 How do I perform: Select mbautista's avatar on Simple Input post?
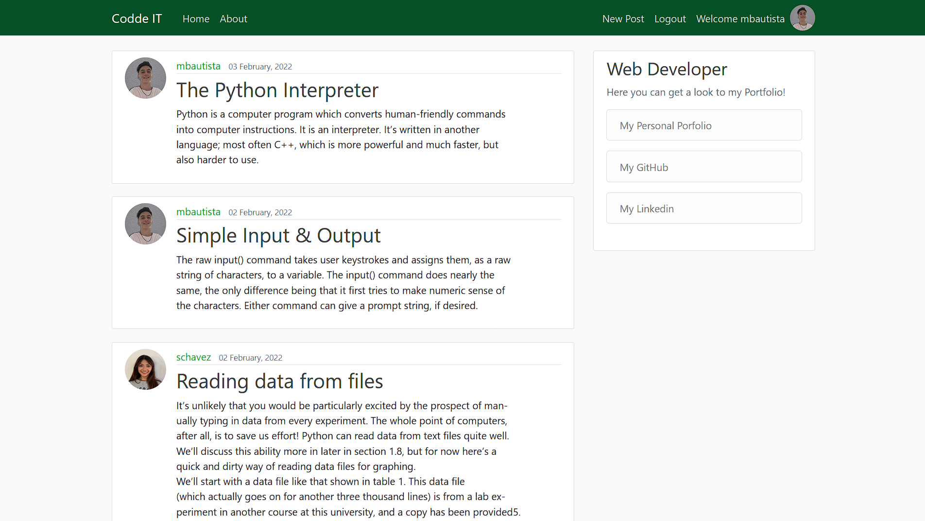coord(145,224)
